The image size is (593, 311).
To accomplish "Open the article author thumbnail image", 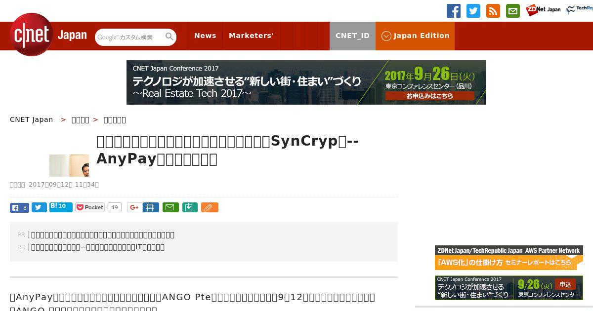I will coord(69,165).
